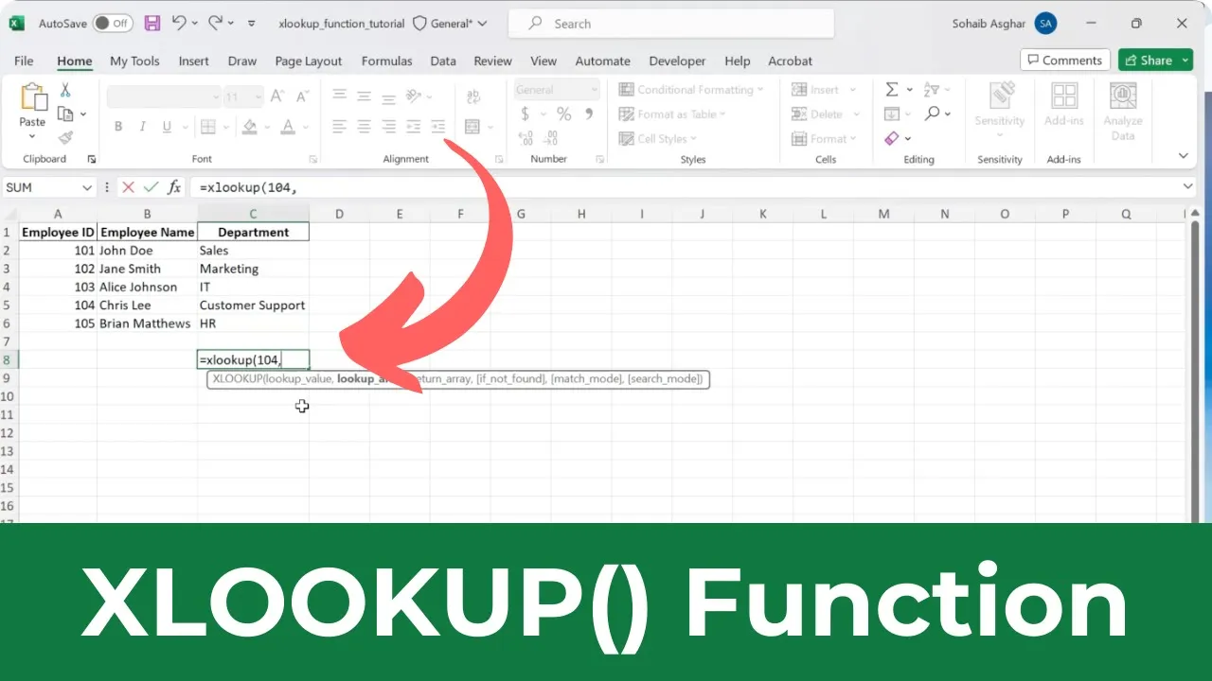Image resolution: width=1212 pixels, height=681 pixels.
Task: Open the Data tab
Action: pyautogui.click(x=443, y=61)
